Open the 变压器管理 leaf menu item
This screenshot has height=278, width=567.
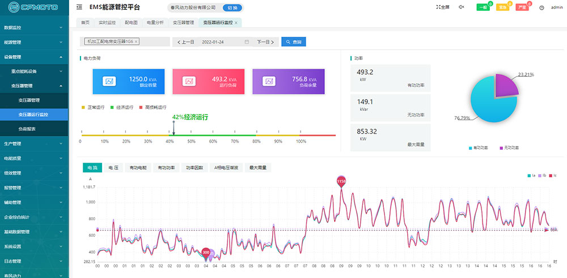click(34, 100)
